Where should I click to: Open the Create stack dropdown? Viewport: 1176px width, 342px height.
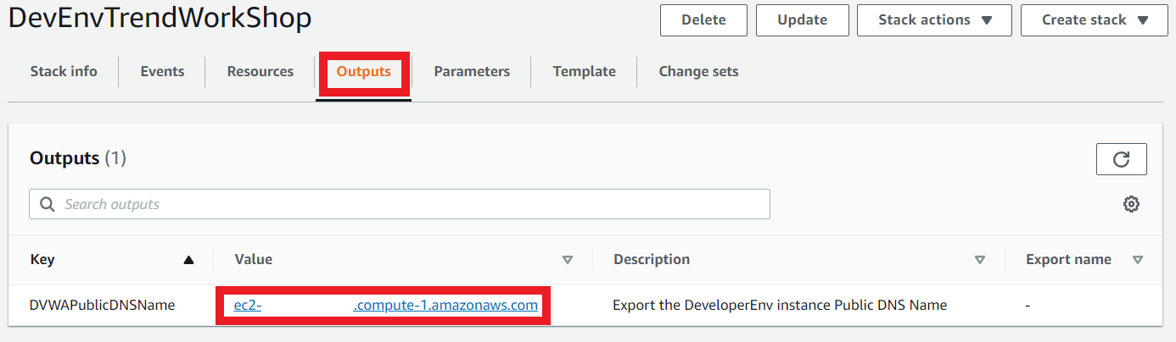[x=1094, y=20]
